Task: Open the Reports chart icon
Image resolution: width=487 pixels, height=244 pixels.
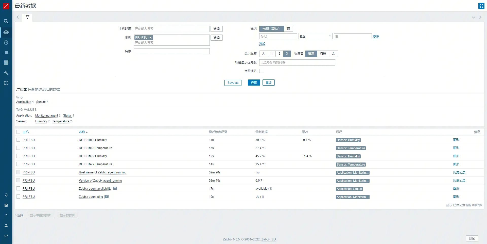Action: point(6,63)
